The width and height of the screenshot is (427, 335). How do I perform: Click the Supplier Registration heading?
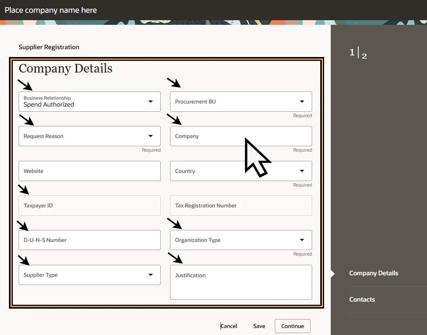(49, 47)
